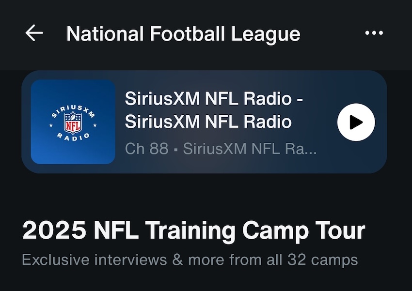Image resolution: width=412 pixels, height=291 pixels.
Task: Click the "RADIO" wording on channel artwork
Action: click(73, 136)
